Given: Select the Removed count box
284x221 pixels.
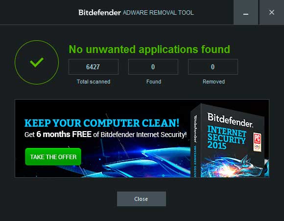Looking at the screenshot, I should [x=213, y=67].
